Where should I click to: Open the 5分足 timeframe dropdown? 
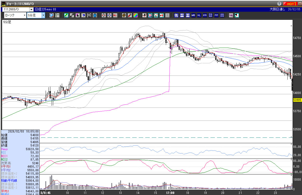click(43, 15)
